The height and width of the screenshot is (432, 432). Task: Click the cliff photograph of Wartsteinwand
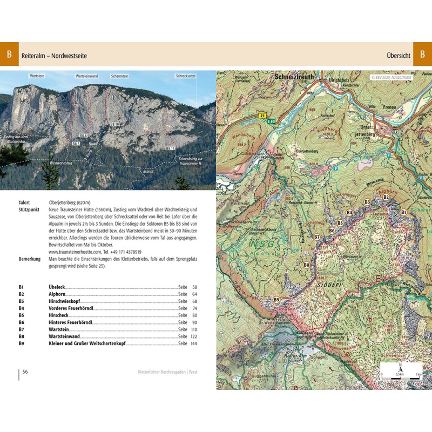click(107, 130)
